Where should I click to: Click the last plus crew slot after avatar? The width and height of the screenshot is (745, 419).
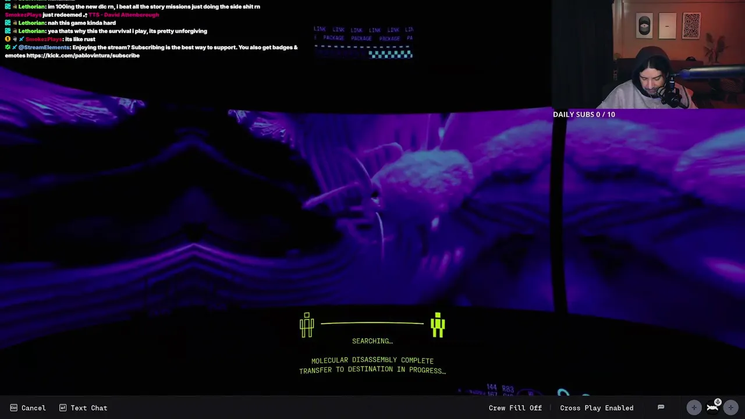(730, 408)
